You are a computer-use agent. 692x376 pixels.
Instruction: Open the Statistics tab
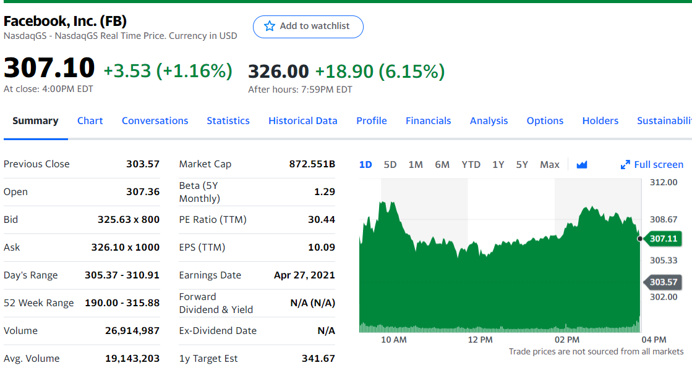(228, 121)
